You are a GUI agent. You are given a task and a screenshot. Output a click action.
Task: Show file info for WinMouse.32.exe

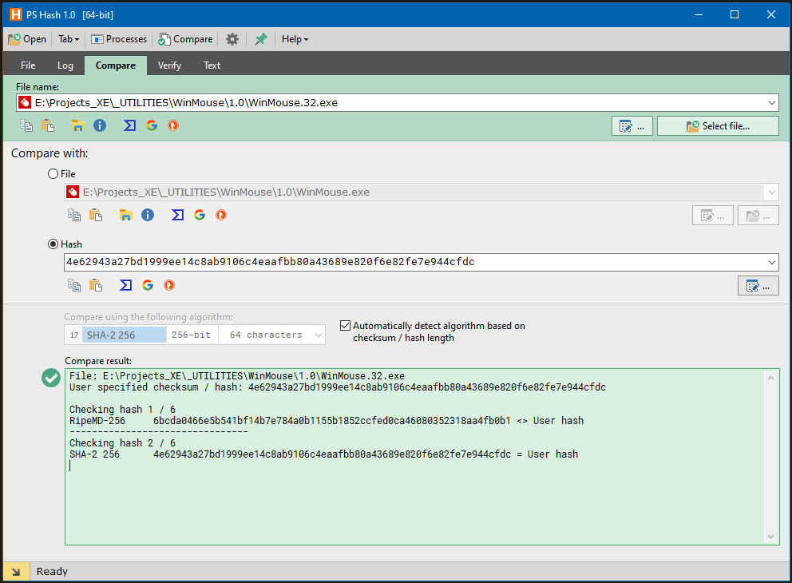click(100, 125)
